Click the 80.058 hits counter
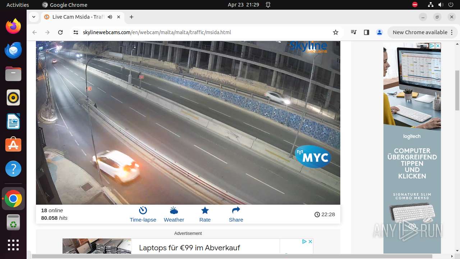460x259 pixels. tap(54, 218)
